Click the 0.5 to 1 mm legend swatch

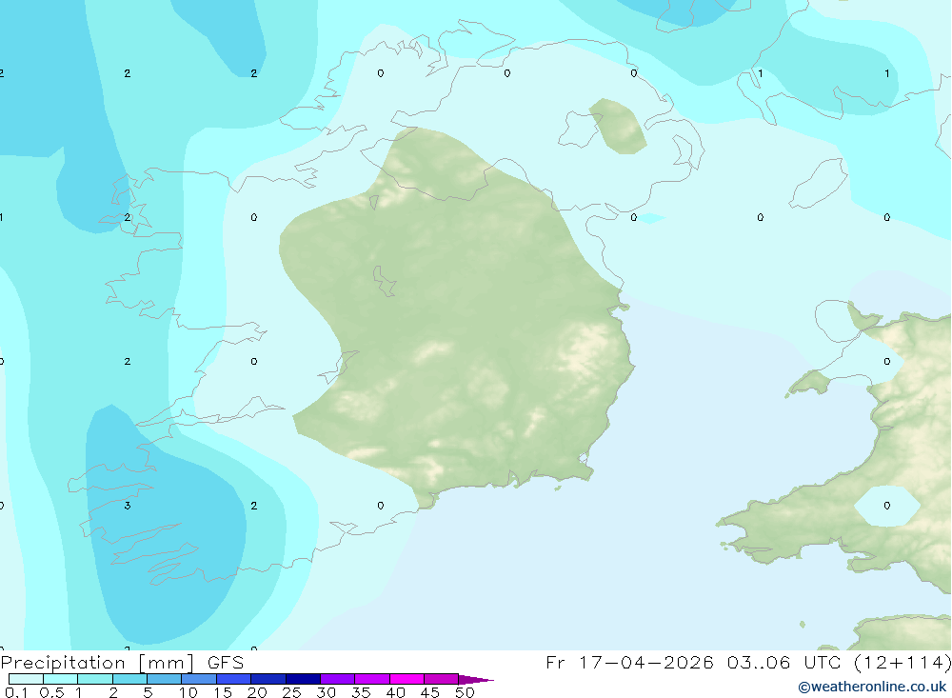click(x=60, y=679)
